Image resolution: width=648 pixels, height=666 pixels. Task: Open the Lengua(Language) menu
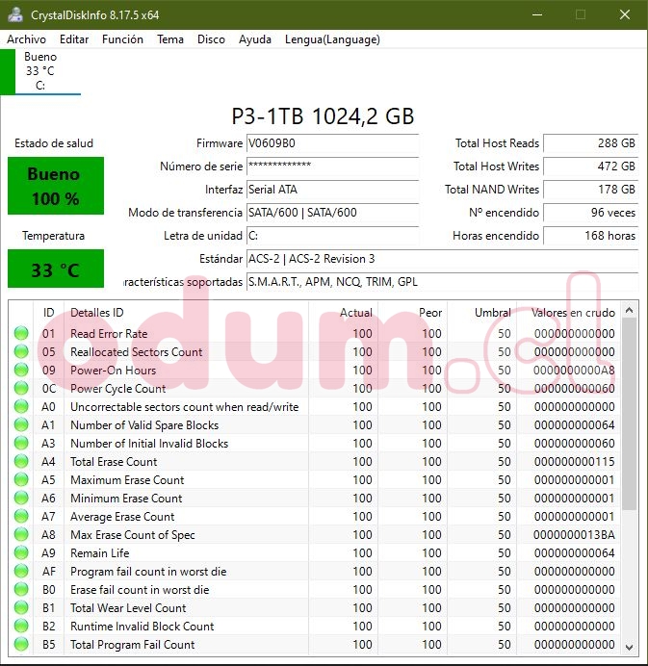[332, 39]
